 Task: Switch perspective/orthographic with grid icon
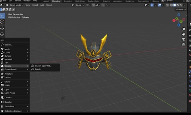(183, 44)
